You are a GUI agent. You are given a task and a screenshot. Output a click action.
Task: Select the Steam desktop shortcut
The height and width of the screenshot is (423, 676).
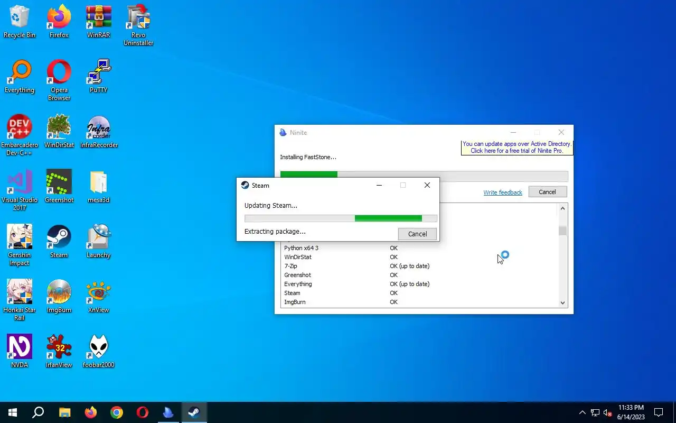59,242
